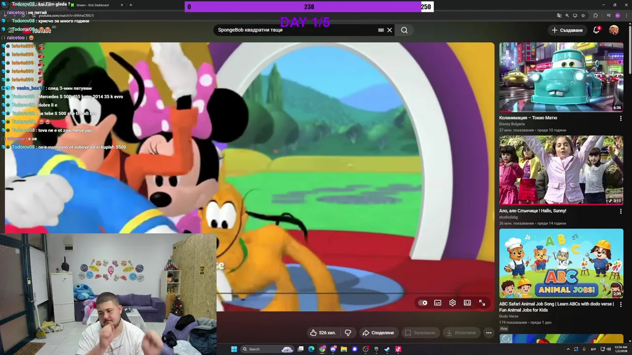
Task: Open browser media control icon
Action: pos(608,15)
